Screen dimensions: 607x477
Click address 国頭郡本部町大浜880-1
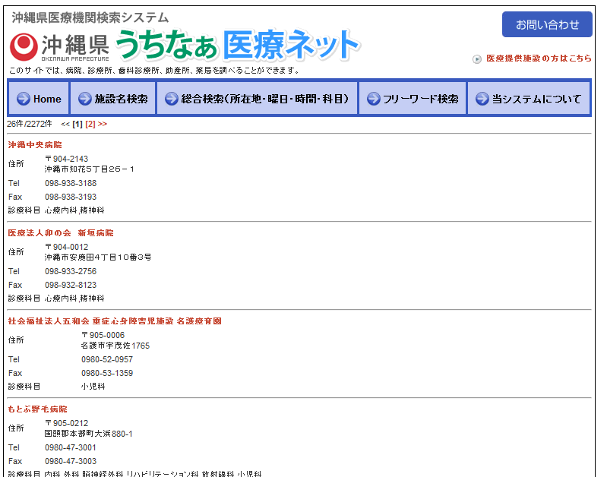tap(89, 434)
